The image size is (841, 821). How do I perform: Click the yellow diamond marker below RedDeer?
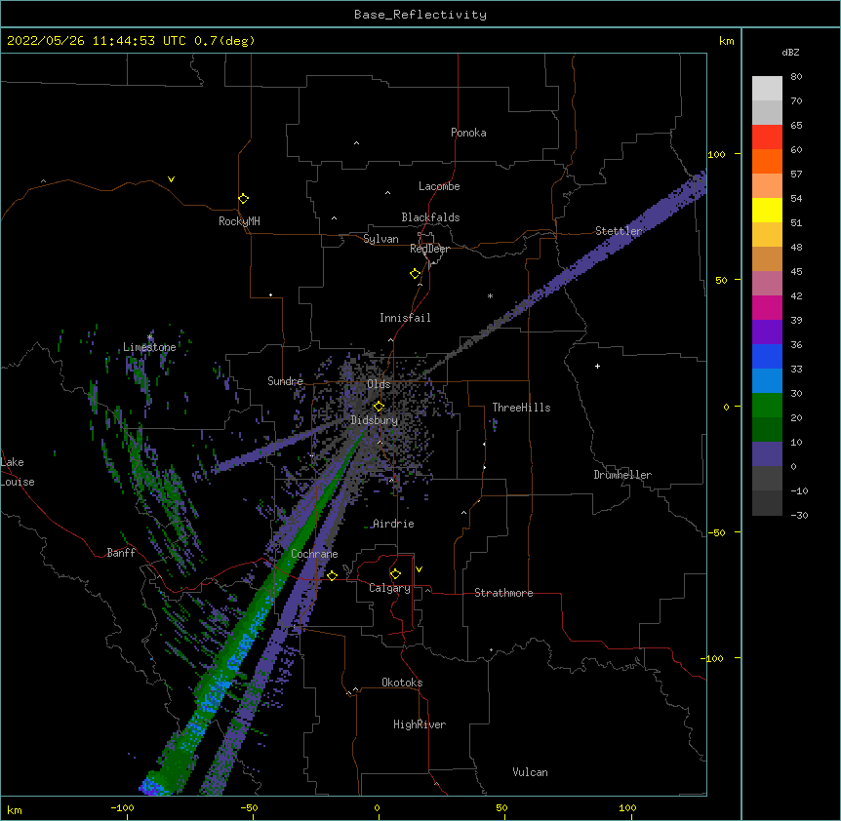pyautogui.click(x=415, y=274)
